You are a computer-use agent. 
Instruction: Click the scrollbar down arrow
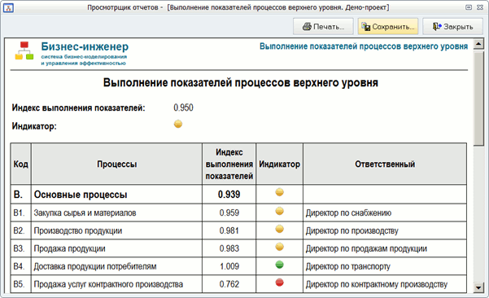(478, 287)
